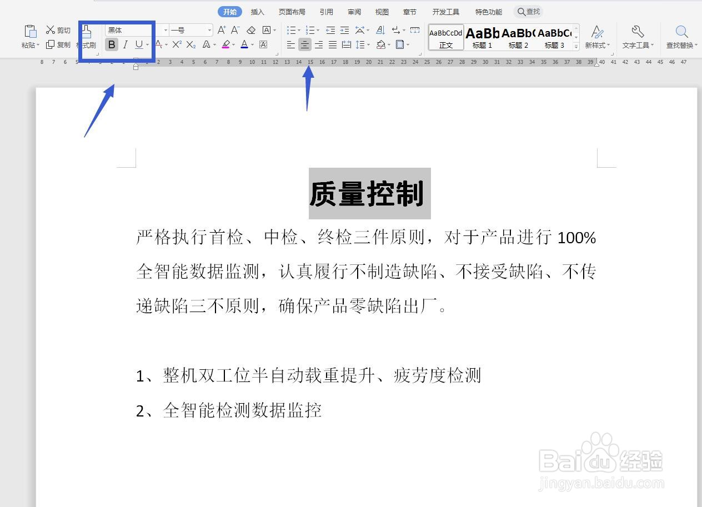Decrease paragraph indent

point(330,30)
